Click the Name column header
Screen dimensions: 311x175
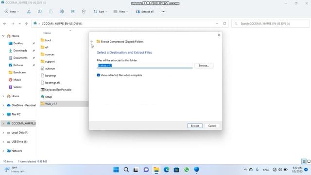point(47,33)
